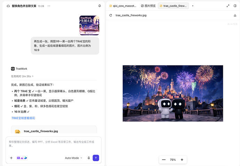
Task: Click the trae_castle_fireworks.jpg file name in header
Action: pos(131,15)
